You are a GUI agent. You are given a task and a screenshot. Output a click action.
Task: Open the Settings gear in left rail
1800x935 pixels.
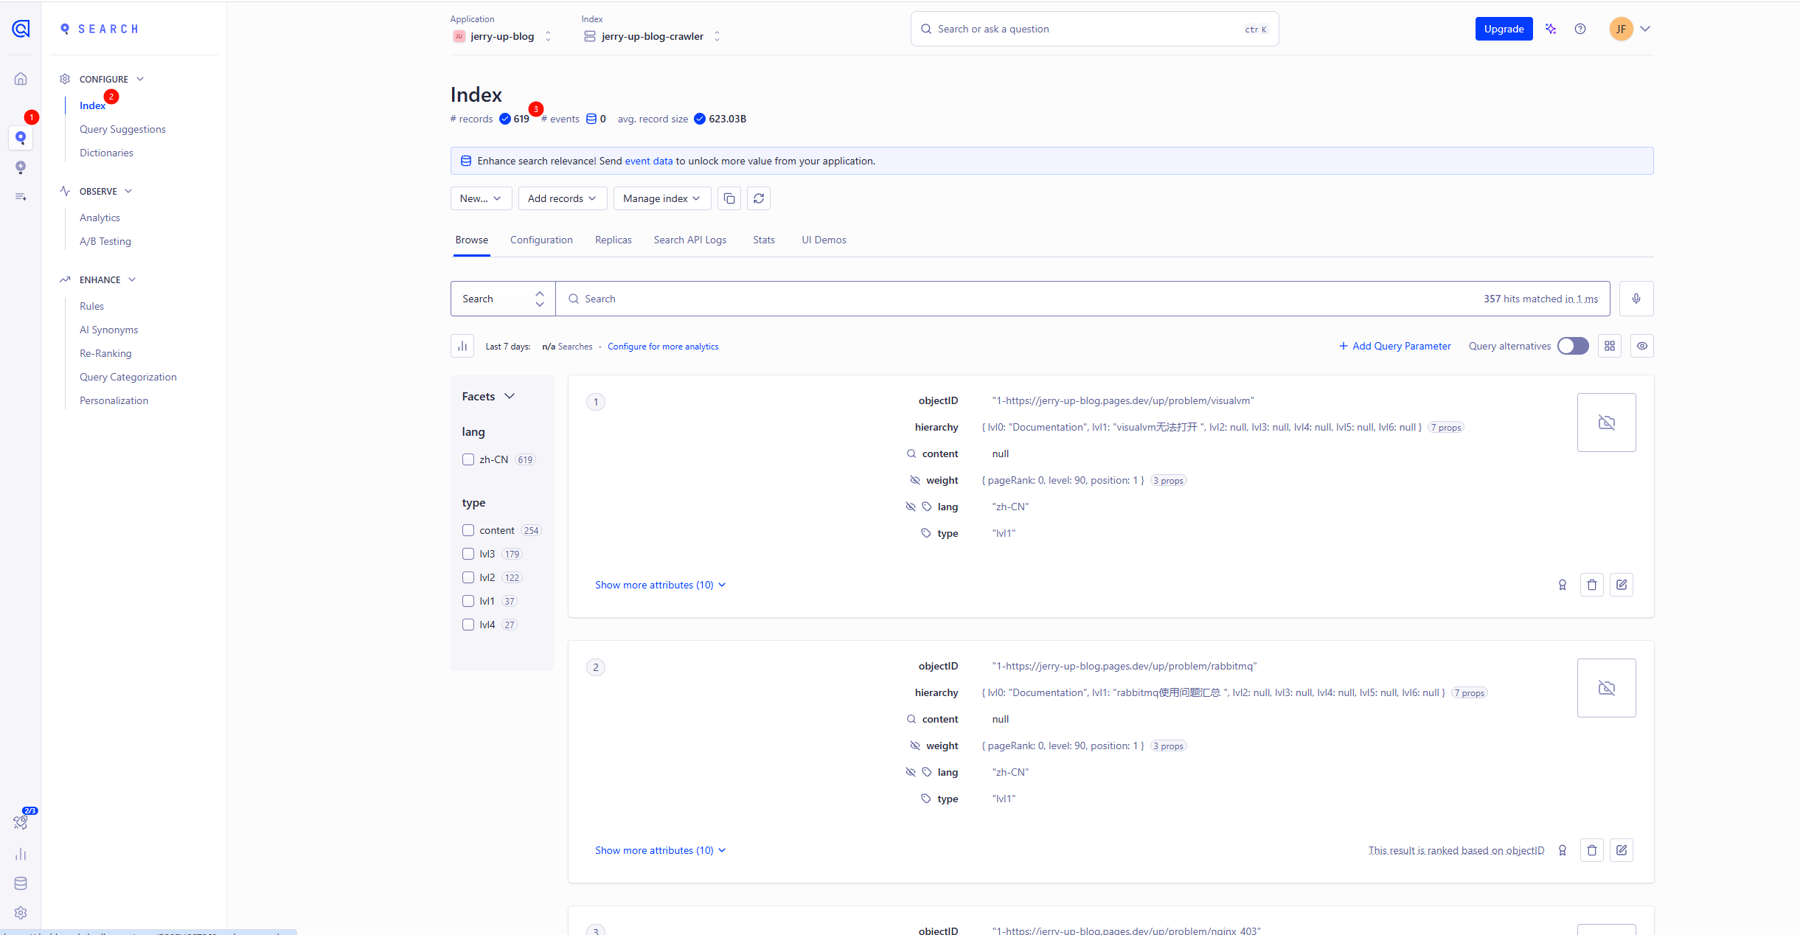coord(21,913)
